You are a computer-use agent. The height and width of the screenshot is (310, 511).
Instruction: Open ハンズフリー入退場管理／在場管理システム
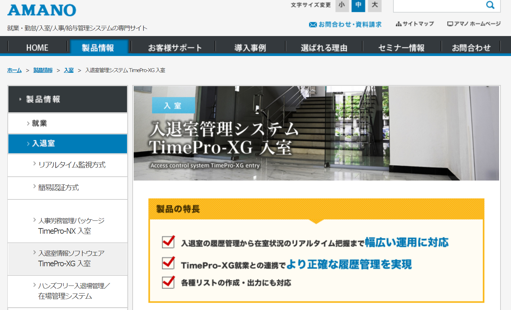point(68,291)
